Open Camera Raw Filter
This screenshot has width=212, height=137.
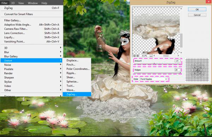(31, 29)
